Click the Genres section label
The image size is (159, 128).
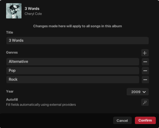tap(12, 52)
